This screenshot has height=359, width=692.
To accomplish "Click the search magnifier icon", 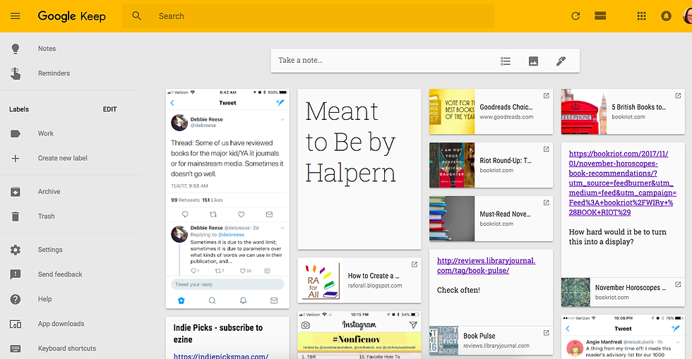I will (x=137, y=16).
